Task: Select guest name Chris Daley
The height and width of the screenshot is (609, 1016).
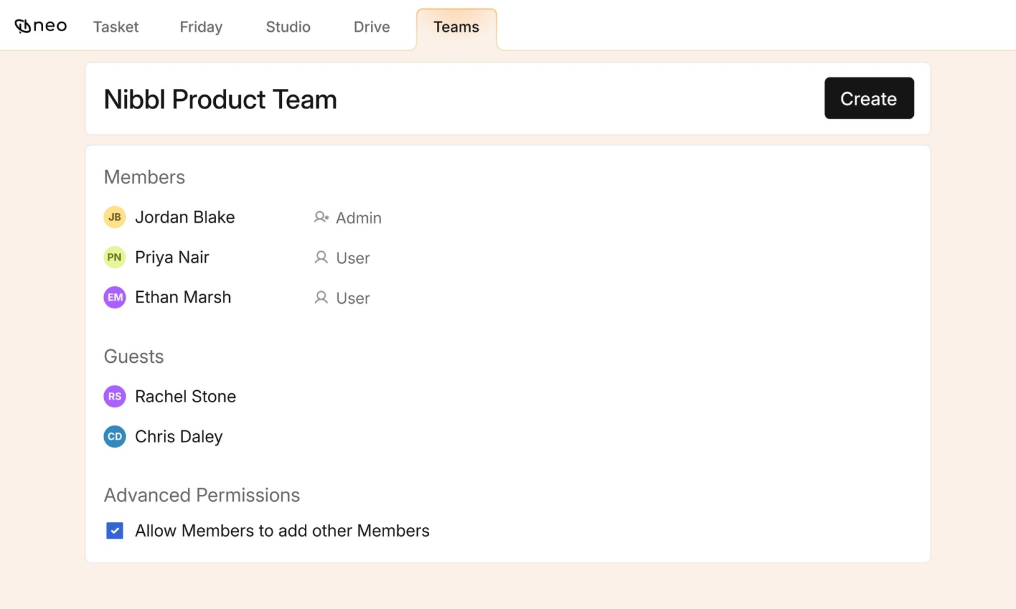Action: click(179, 436)
